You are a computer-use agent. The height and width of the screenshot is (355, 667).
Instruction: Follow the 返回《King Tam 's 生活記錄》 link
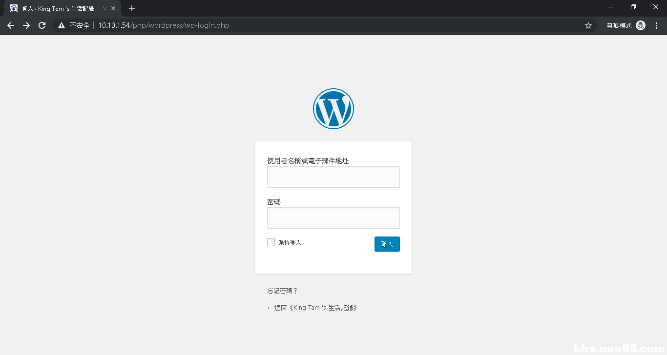pos(312,308)
